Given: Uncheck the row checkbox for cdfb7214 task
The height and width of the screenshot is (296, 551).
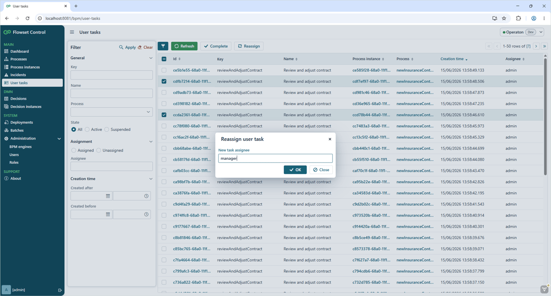Looking at the screenshot, I should [x=164, y=81].
